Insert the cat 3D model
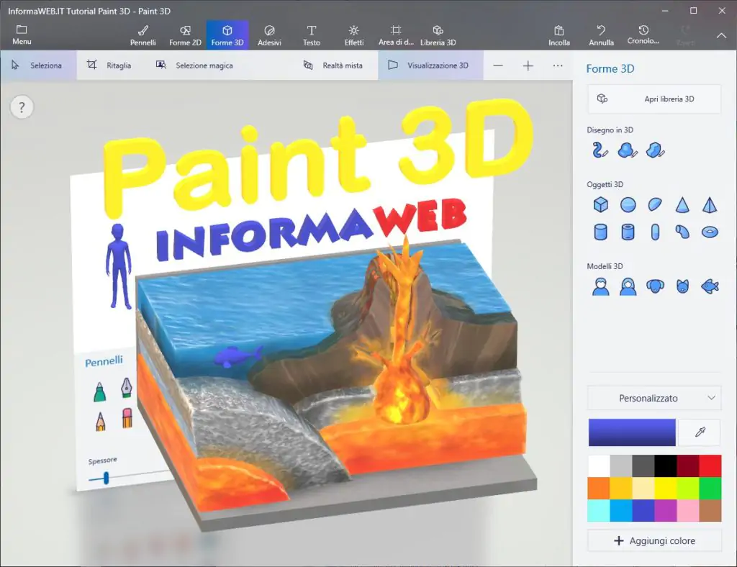The width and height of the screenshot is (737, 567). 682,286
